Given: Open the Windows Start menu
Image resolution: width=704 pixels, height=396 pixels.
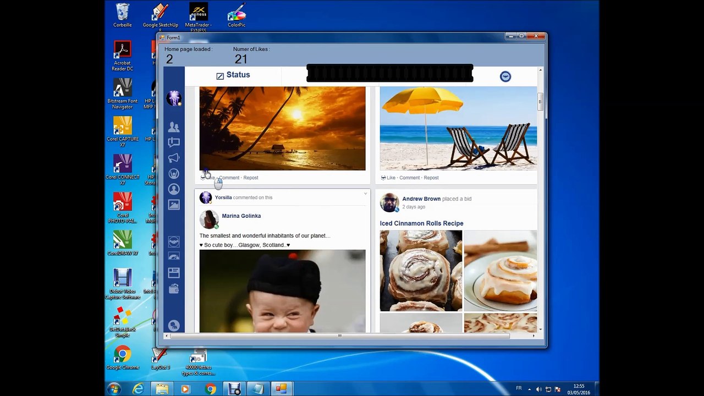Looking at the screenshot, I should click(114, 389).
